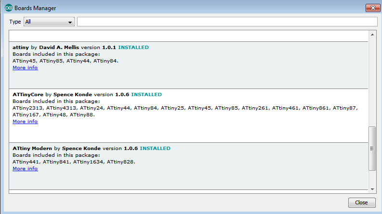
Task: Focus the board search text field
Action: [227, 22]
